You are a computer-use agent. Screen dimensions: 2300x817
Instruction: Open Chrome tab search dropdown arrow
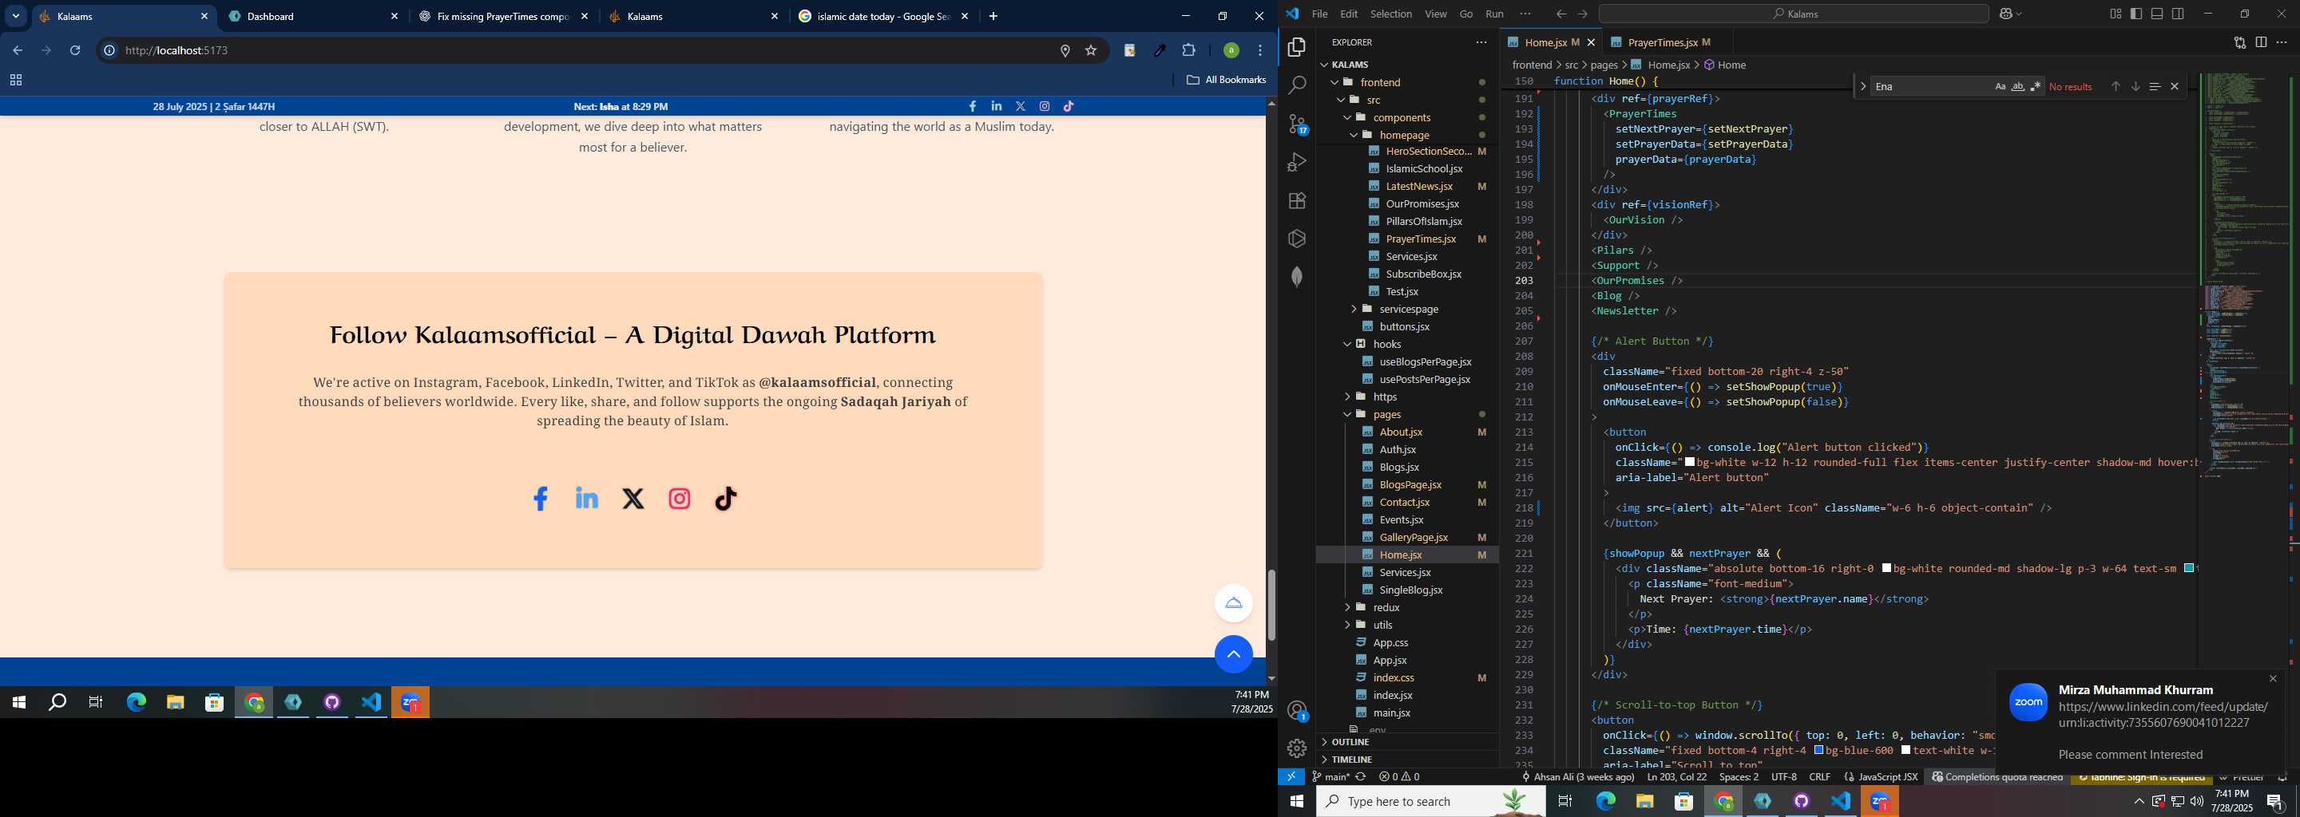click(15, 16)
